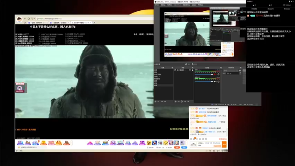Toggle the lock on the display capture source

click(x=192, y=70)
